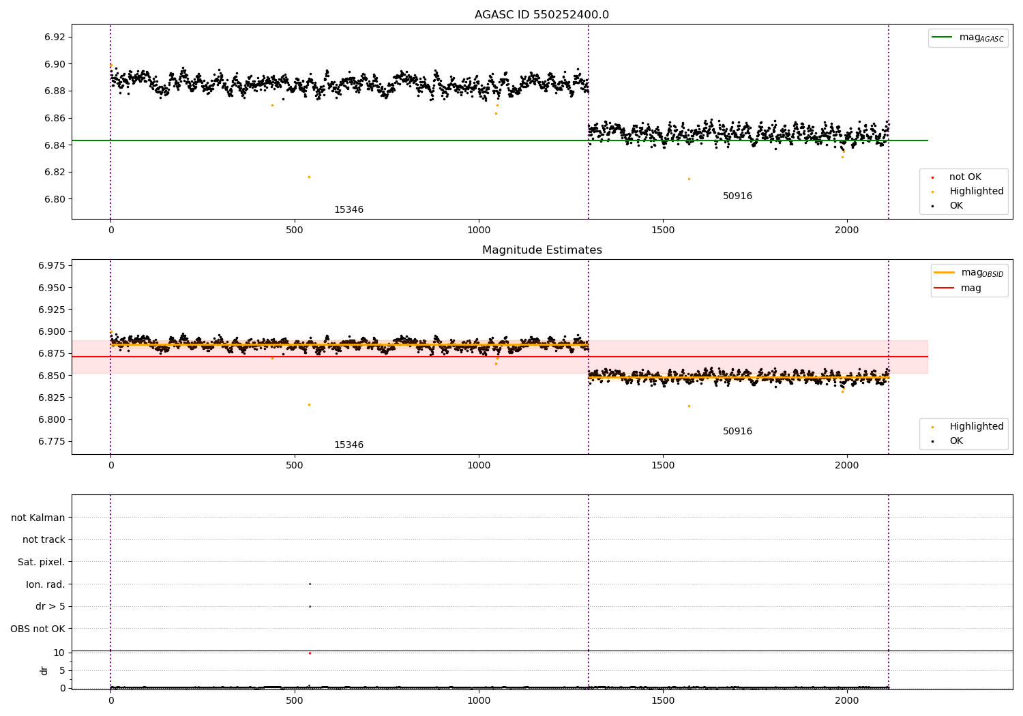Click "not OK" legend entry in top plot

[965, 177]
